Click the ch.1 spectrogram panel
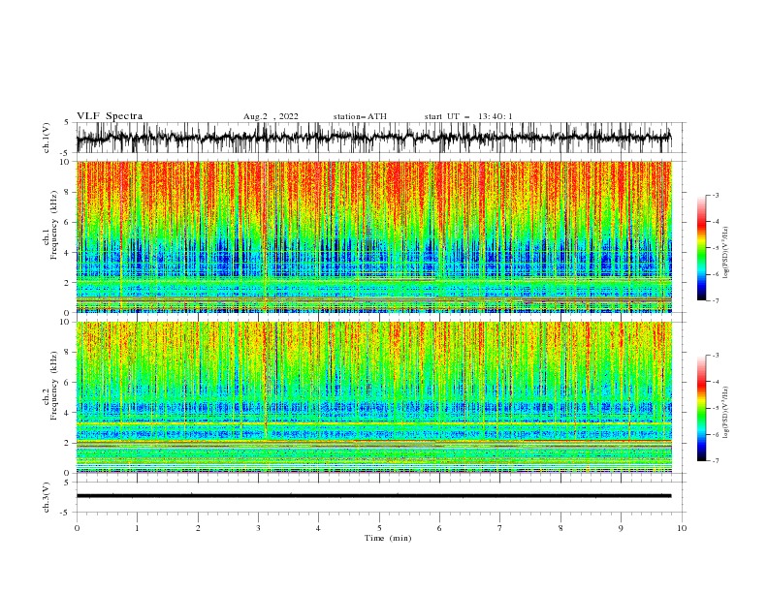This screenshot has height=593, width=768. click(x=373, y=236)
